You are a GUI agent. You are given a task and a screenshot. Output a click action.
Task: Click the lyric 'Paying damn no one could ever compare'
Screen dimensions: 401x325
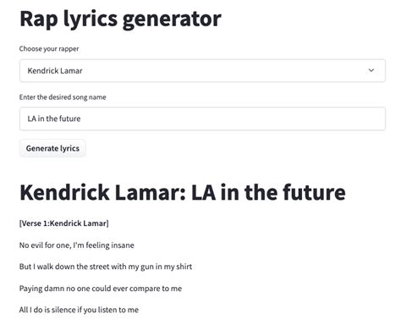point(101,289)
